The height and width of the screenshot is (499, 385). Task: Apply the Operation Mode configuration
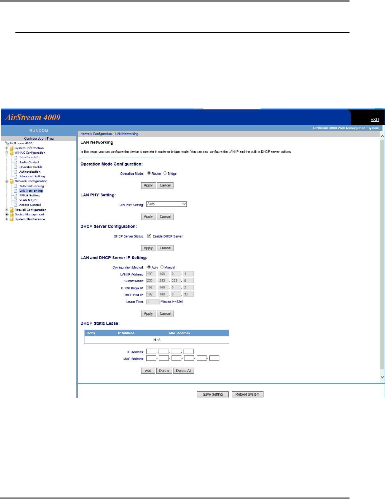click(x=148, y=185)
